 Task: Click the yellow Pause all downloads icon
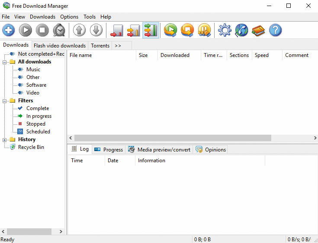tap(204, 30)
